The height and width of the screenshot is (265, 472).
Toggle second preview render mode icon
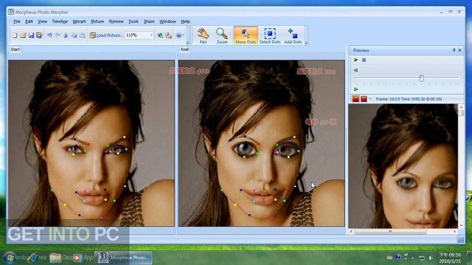[x=364, y=99]
